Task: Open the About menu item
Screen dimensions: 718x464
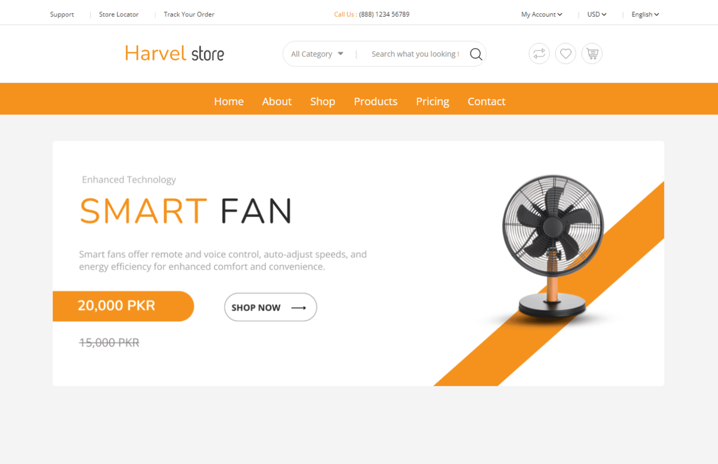Action: coord(277,101)
